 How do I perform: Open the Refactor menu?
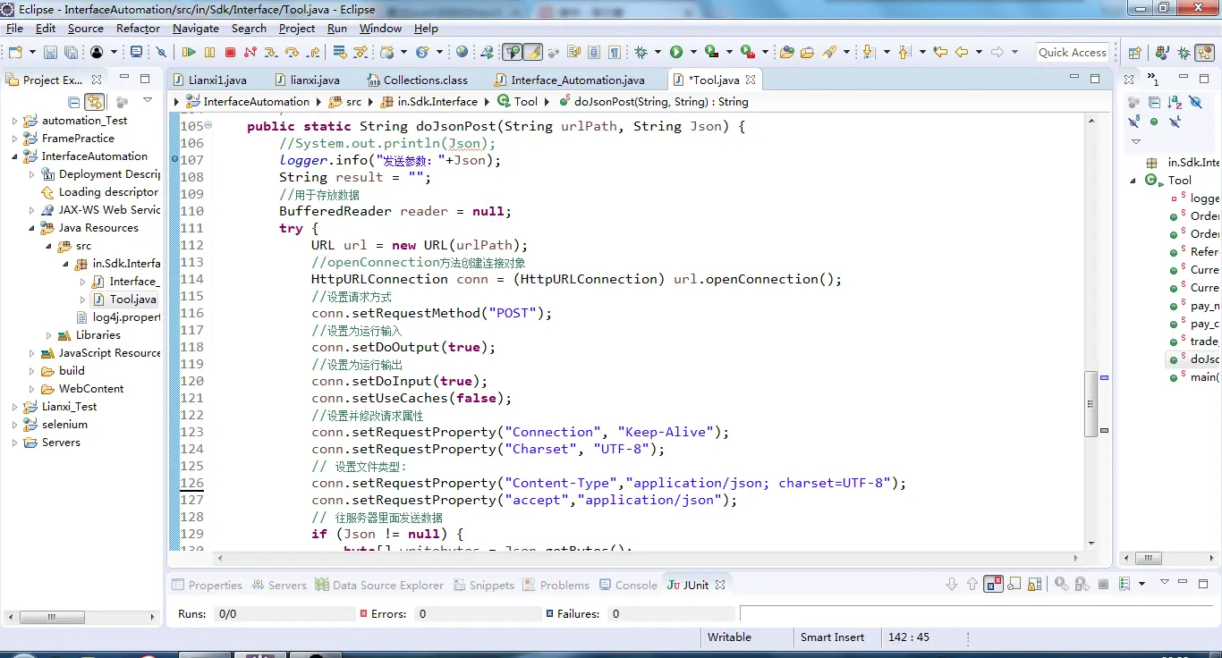point(138,29)
